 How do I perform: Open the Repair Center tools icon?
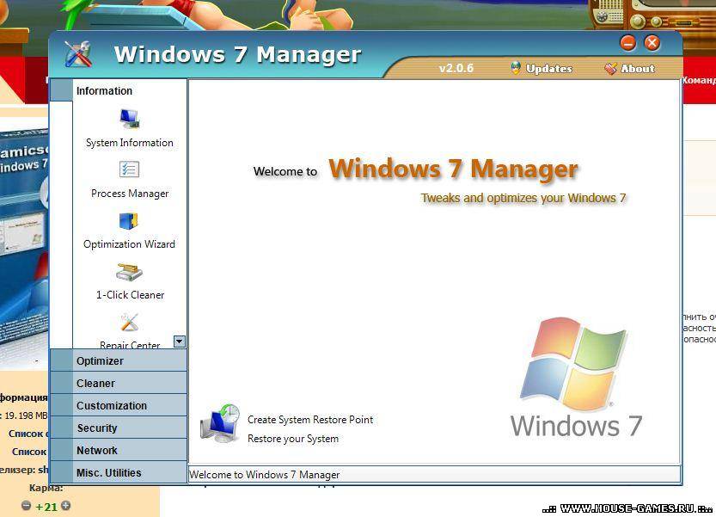point(130,323)
